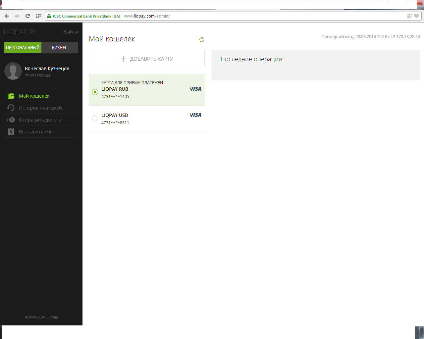Switch to БИЗНЕС tab
Image resolution: width=424 pixels, height=339 pixels.
point(60,47)
